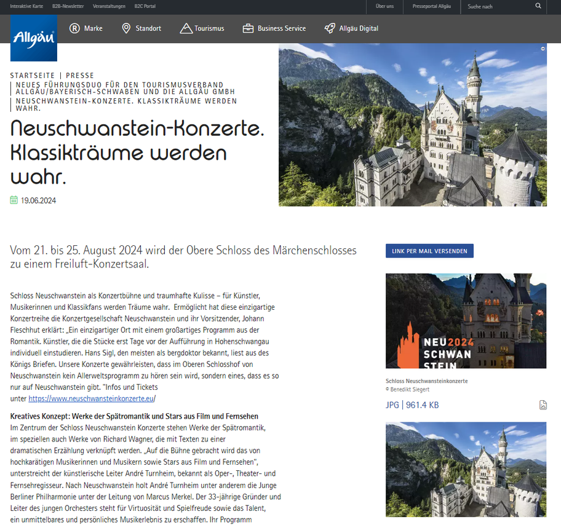Click the Allgäu logo
This screenshot has height=525, width=561.
click(x=33, y=39)
